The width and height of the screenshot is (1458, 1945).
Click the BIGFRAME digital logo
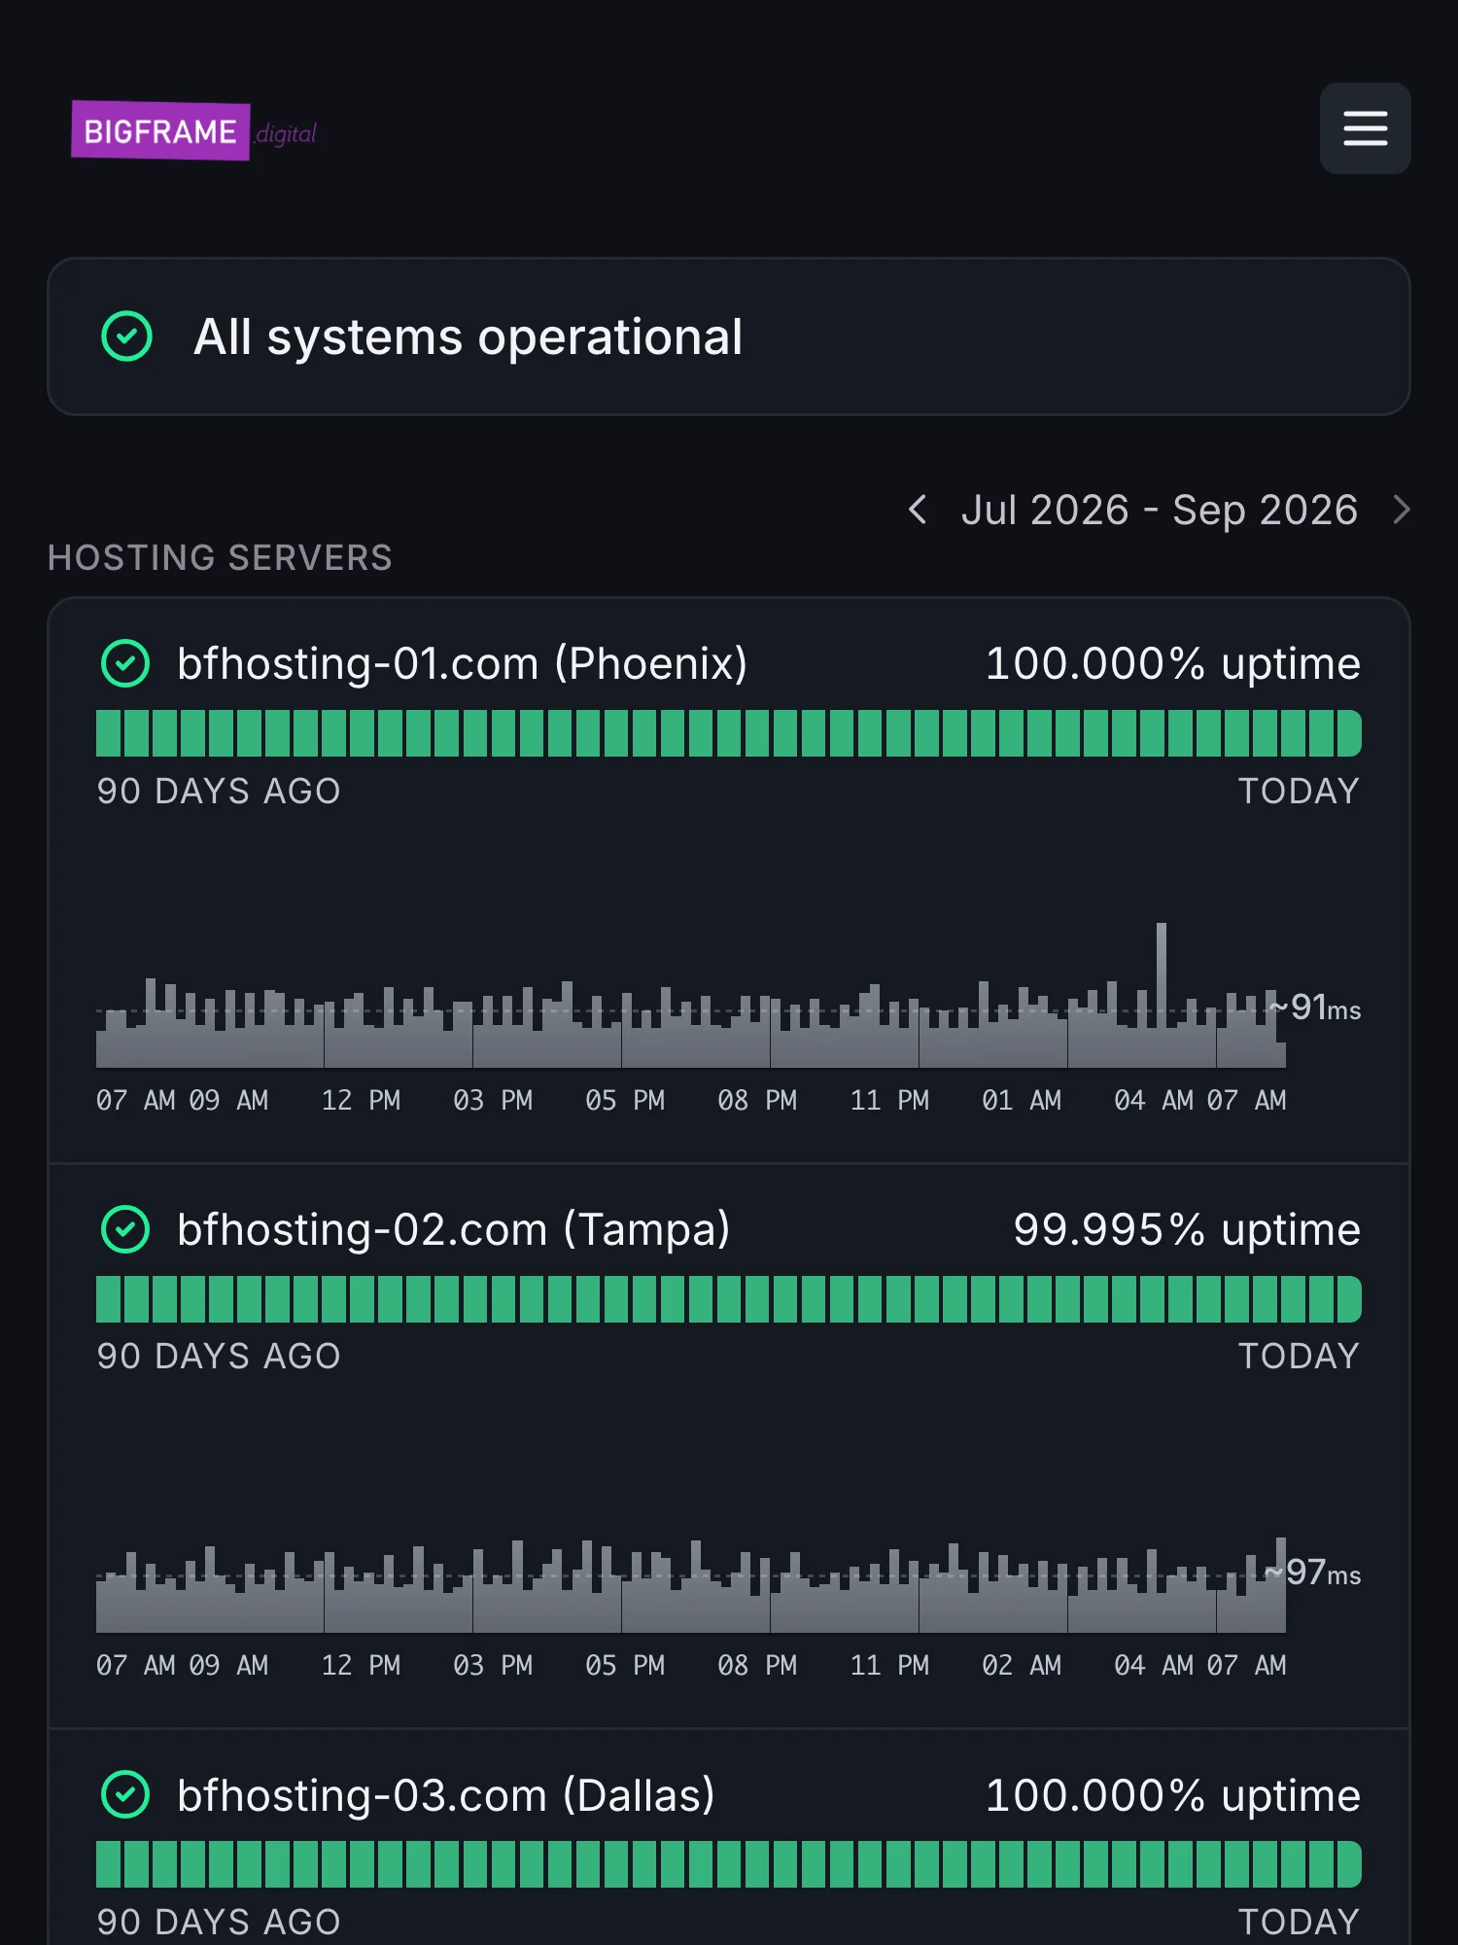pos(194,131)
